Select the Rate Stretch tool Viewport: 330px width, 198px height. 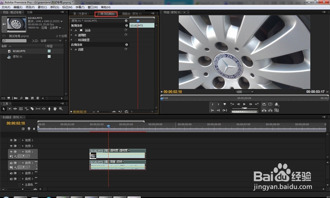tap(26, 109)
